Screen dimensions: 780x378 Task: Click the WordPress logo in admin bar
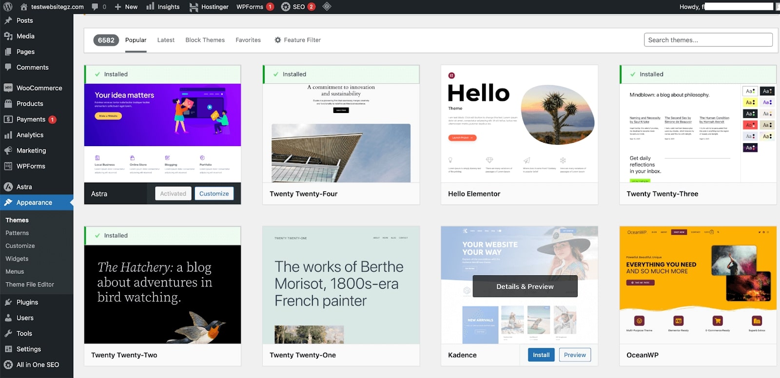pyautogui.click(x=8, y=7)
